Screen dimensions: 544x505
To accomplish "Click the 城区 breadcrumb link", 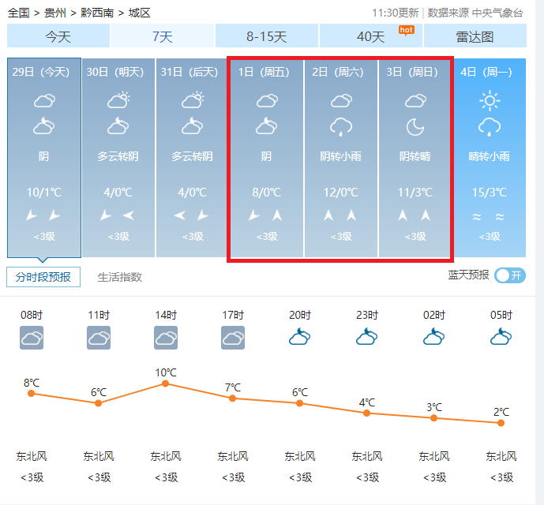I will 140,13.
